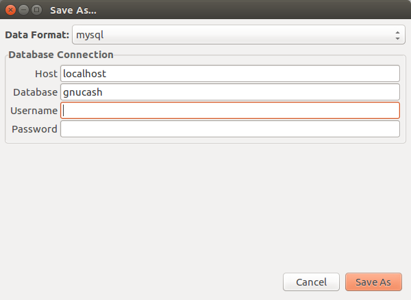Click the Data Format up-down arrow indicator

point(397,36)
